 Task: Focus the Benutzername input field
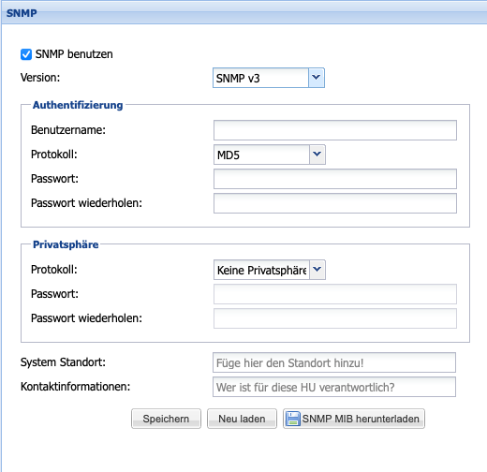tap(335, 130)
